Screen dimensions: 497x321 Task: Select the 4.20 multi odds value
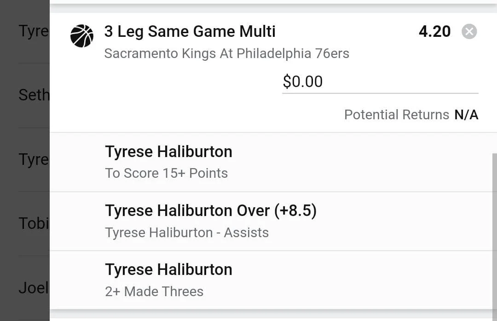pyautogui.click(x=434, y=32)
